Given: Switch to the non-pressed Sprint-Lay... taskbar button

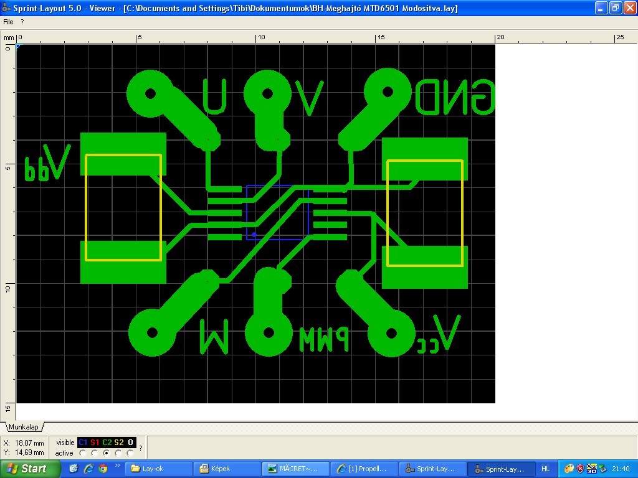Looking at the screenshot, I should point(432,469).
